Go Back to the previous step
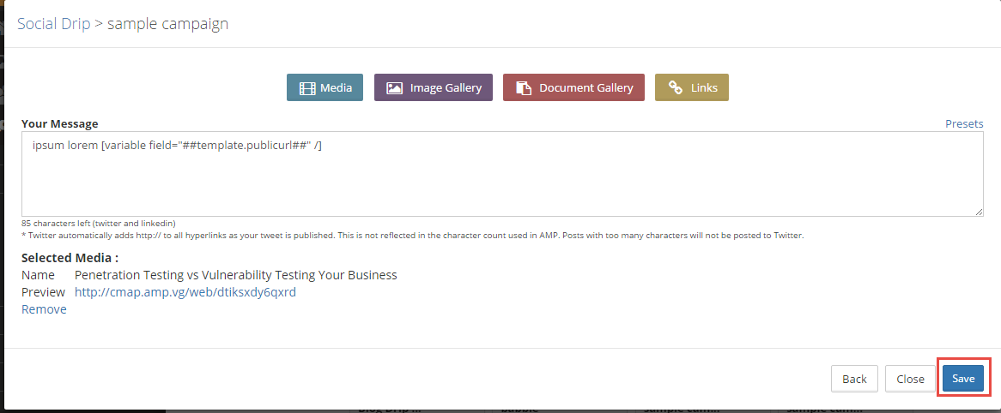Screen dimensions: 1001x413 pyautogui.click(x=854, y=379)
